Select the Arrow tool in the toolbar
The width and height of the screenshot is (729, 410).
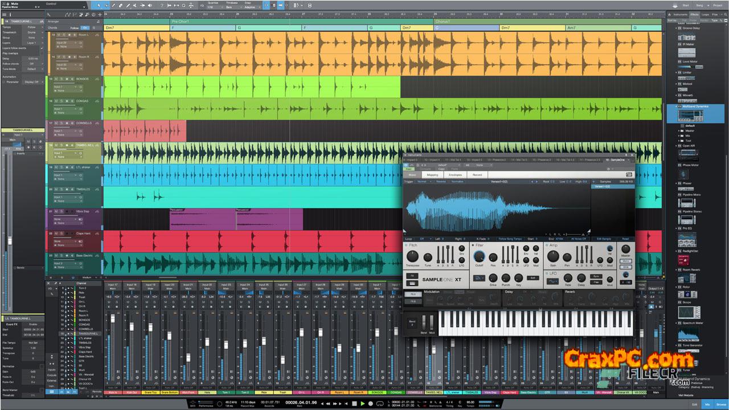(98, 5)
